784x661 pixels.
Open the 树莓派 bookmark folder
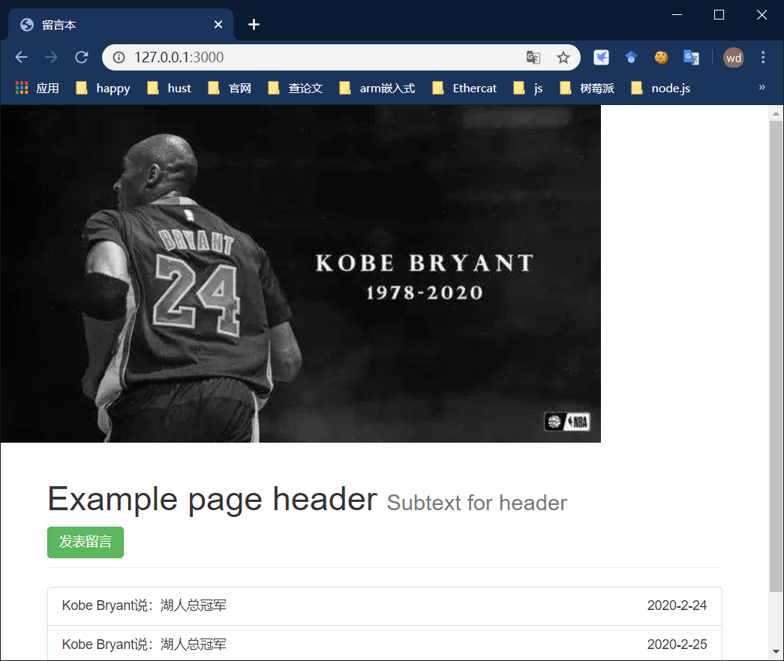point(587,89)
